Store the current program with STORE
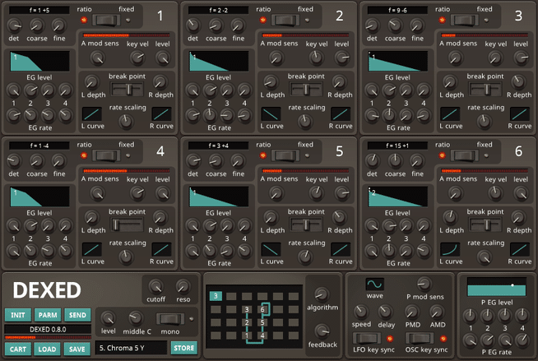The image size is (538, 361). (x=184, y=348)
